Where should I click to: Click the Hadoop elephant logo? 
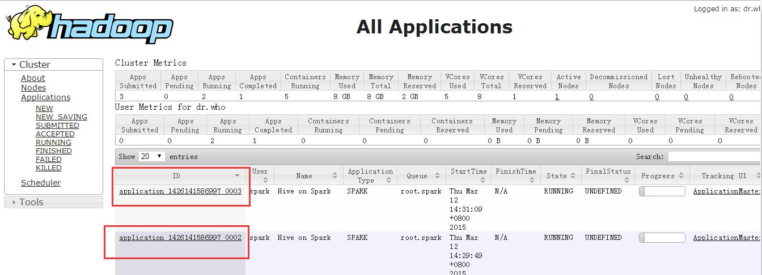coord(89,24)
